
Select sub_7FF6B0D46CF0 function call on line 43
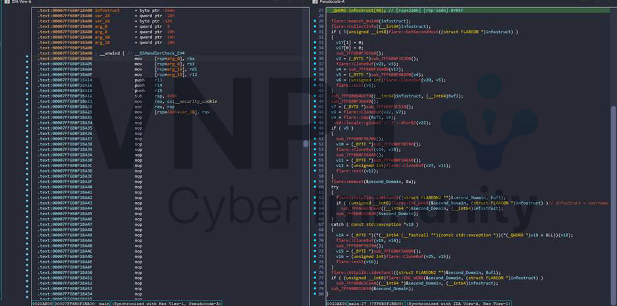[356, 96]
